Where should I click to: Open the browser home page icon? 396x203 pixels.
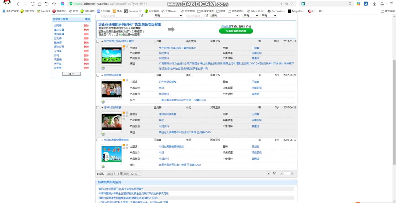click(x=40, y=4)
